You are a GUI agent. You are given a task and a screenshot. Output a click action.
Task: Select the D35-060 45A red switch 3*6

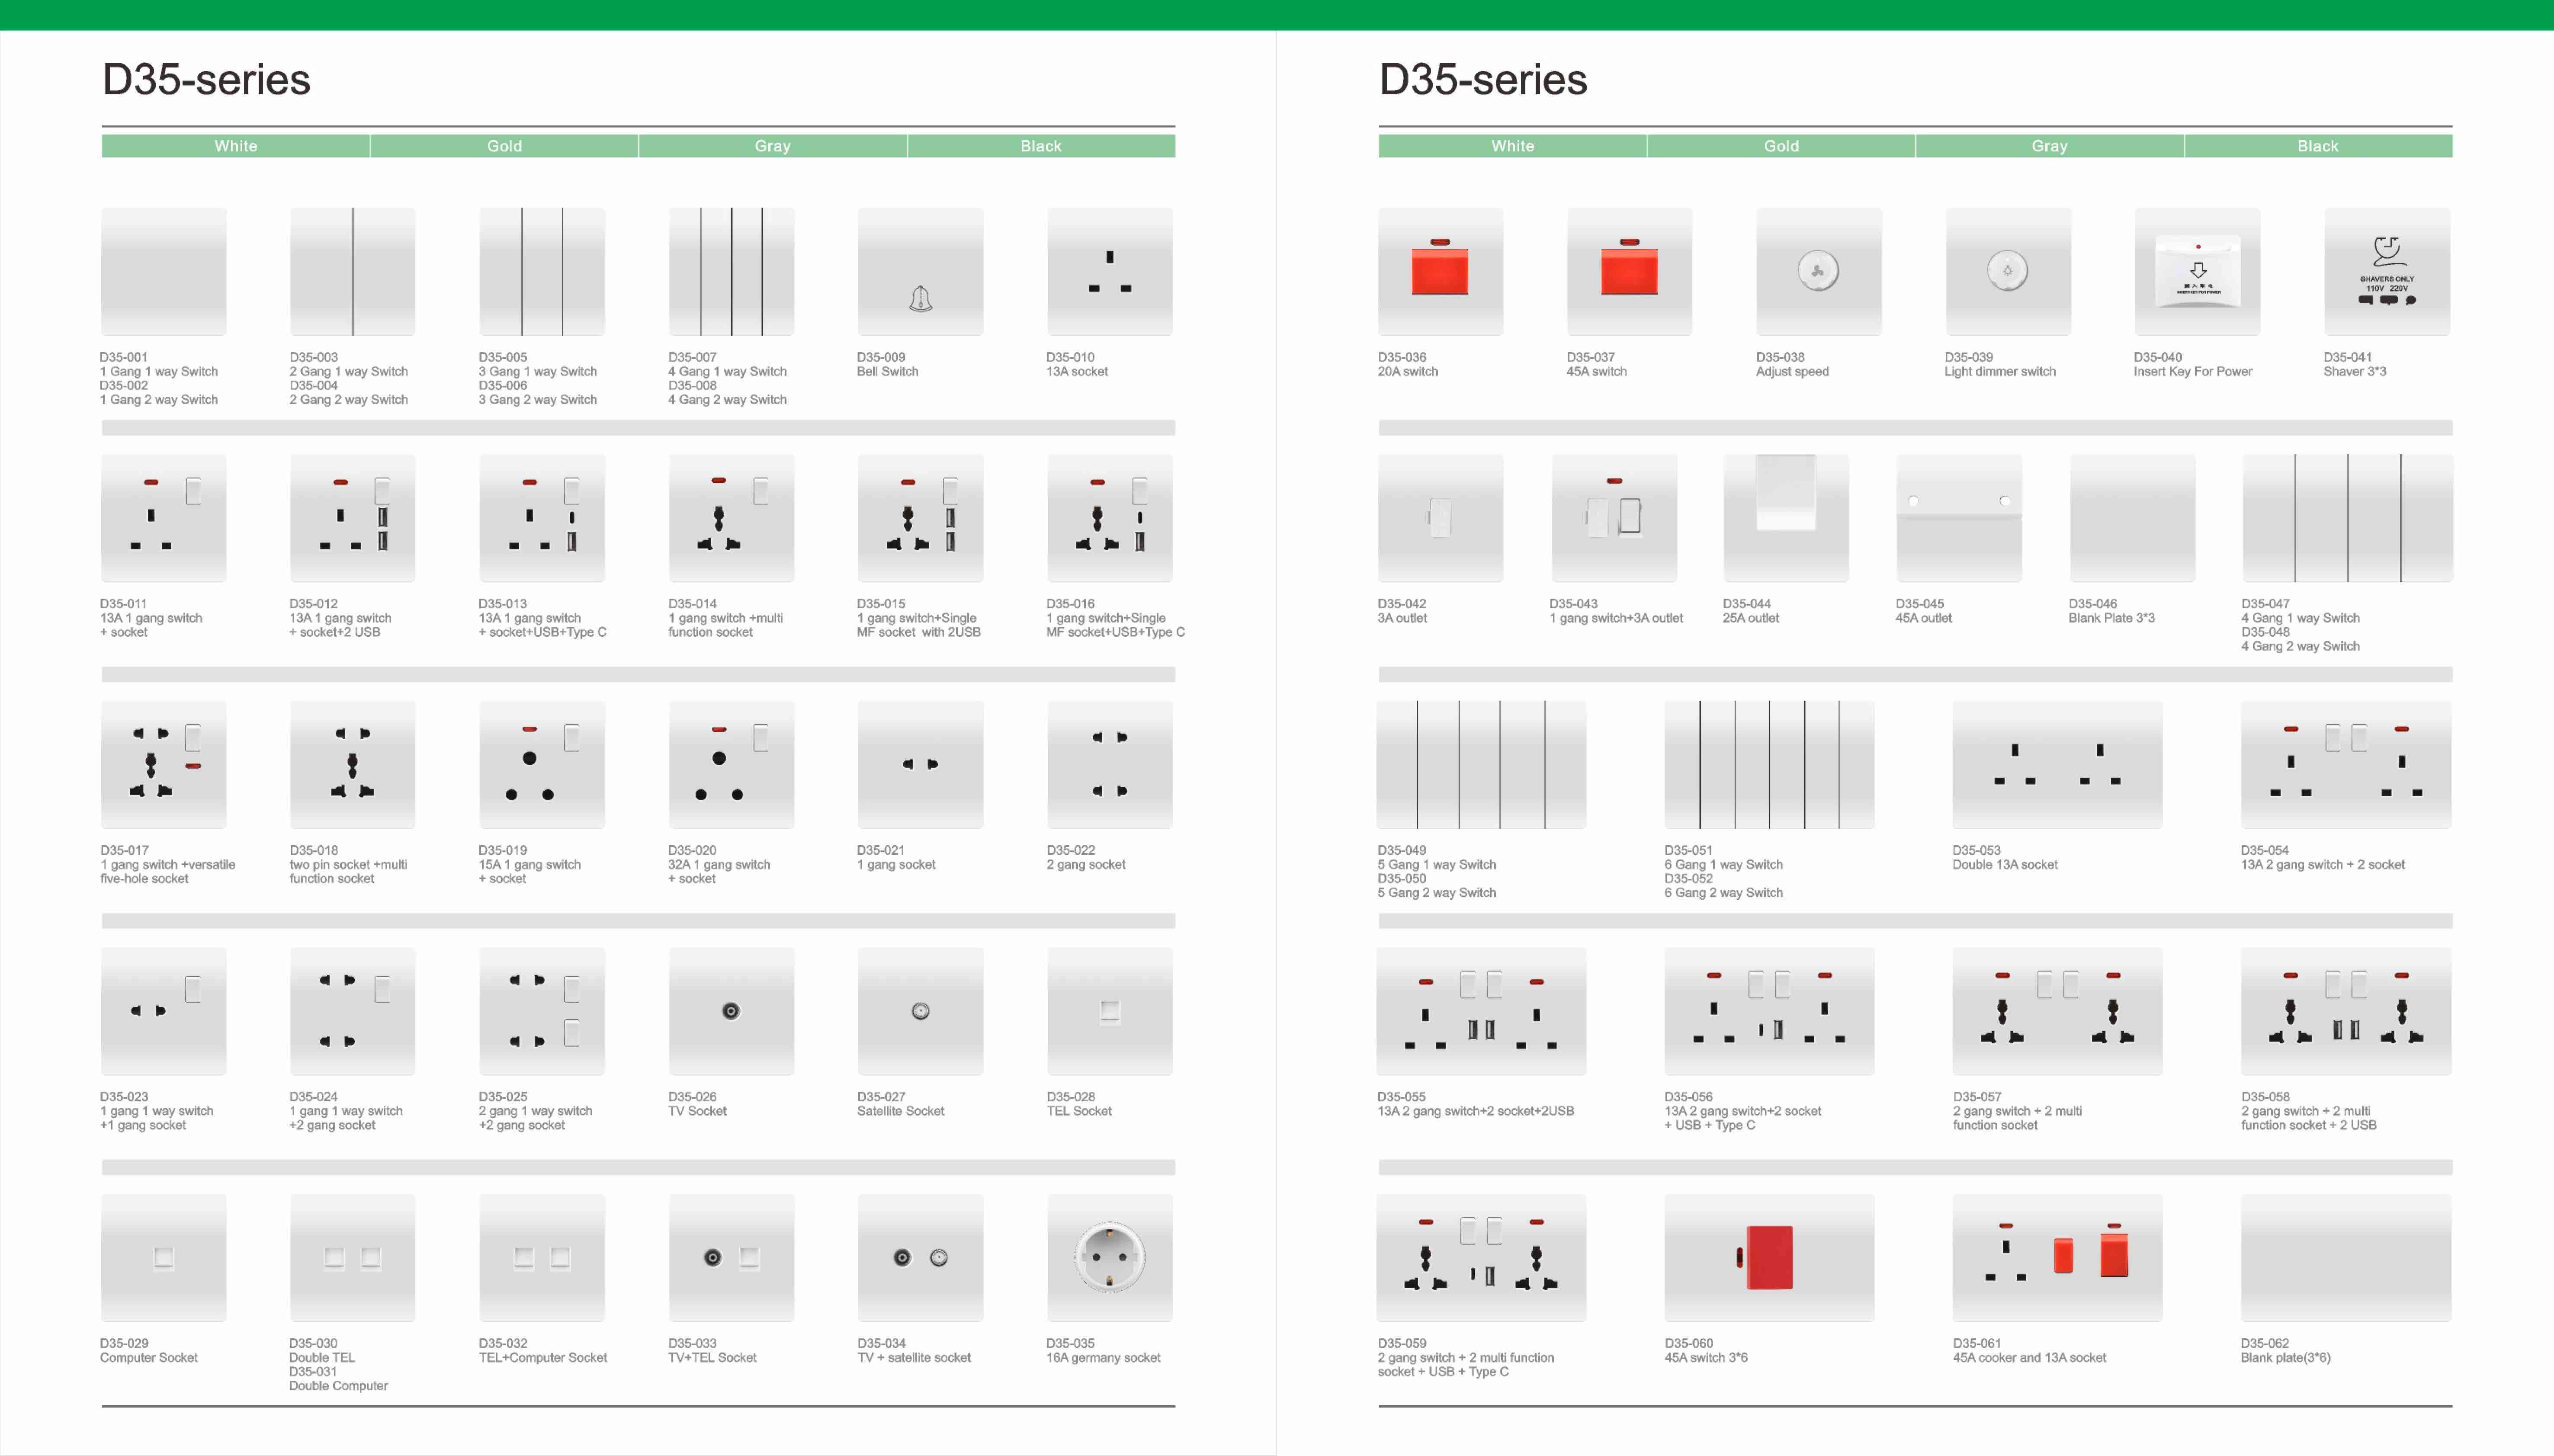tap(1769, 1257)
